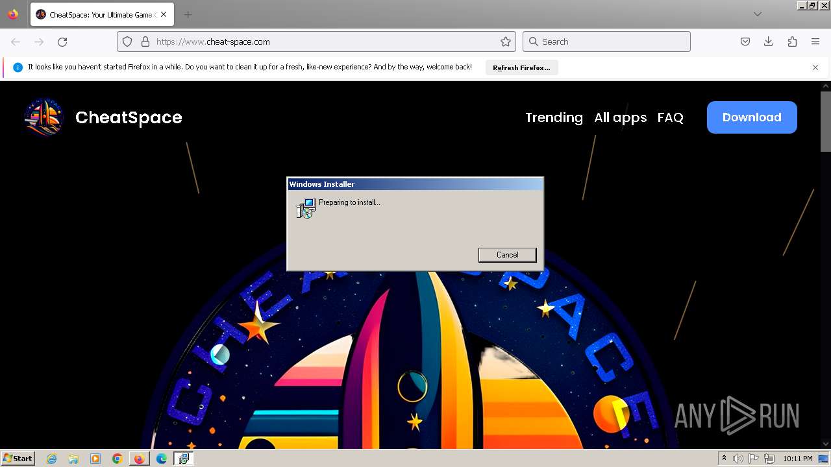Click the Windows Installer setup icon
The width and height of the screenshot is (831, 467).
click(306, 208)
